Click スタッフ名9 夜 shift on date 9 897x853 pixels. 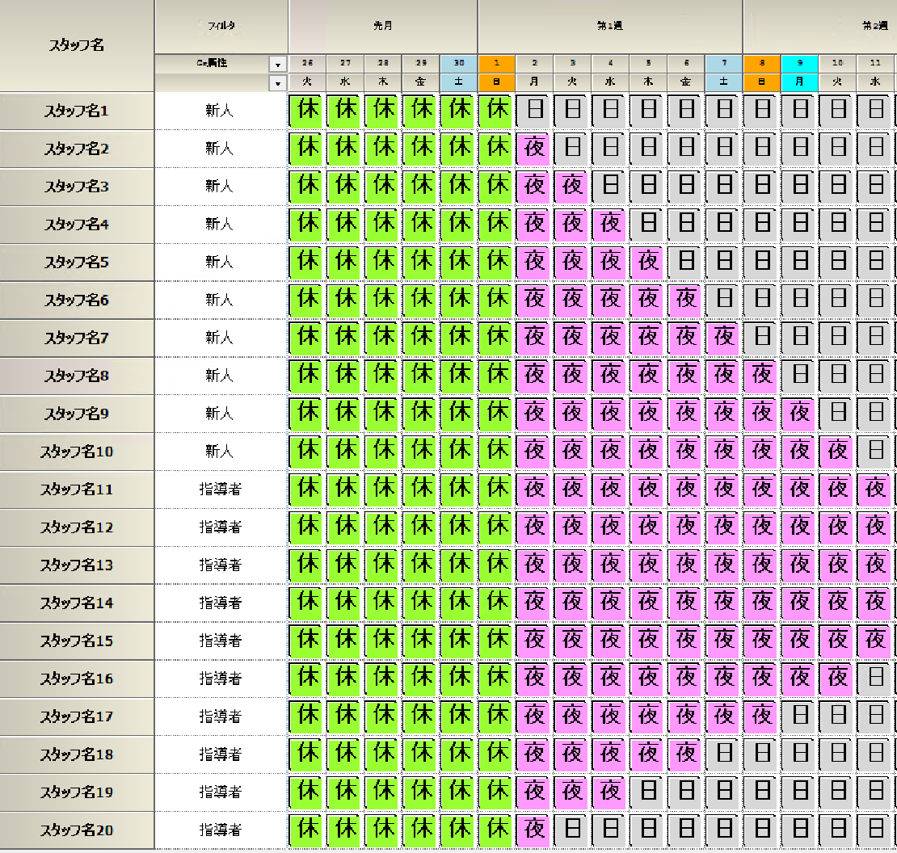coord(799,414)
